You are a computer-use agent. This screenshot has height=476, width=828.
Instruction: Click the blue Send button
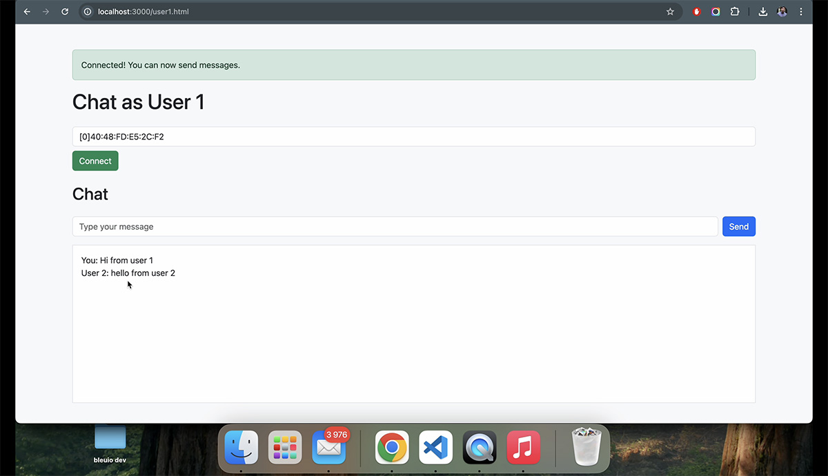[738, 226]
